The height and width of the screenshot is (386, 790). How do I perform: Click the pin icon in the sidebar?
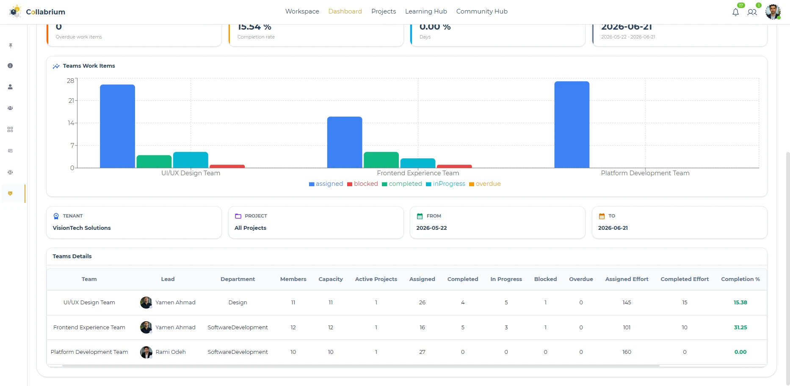tap(11, 45)
